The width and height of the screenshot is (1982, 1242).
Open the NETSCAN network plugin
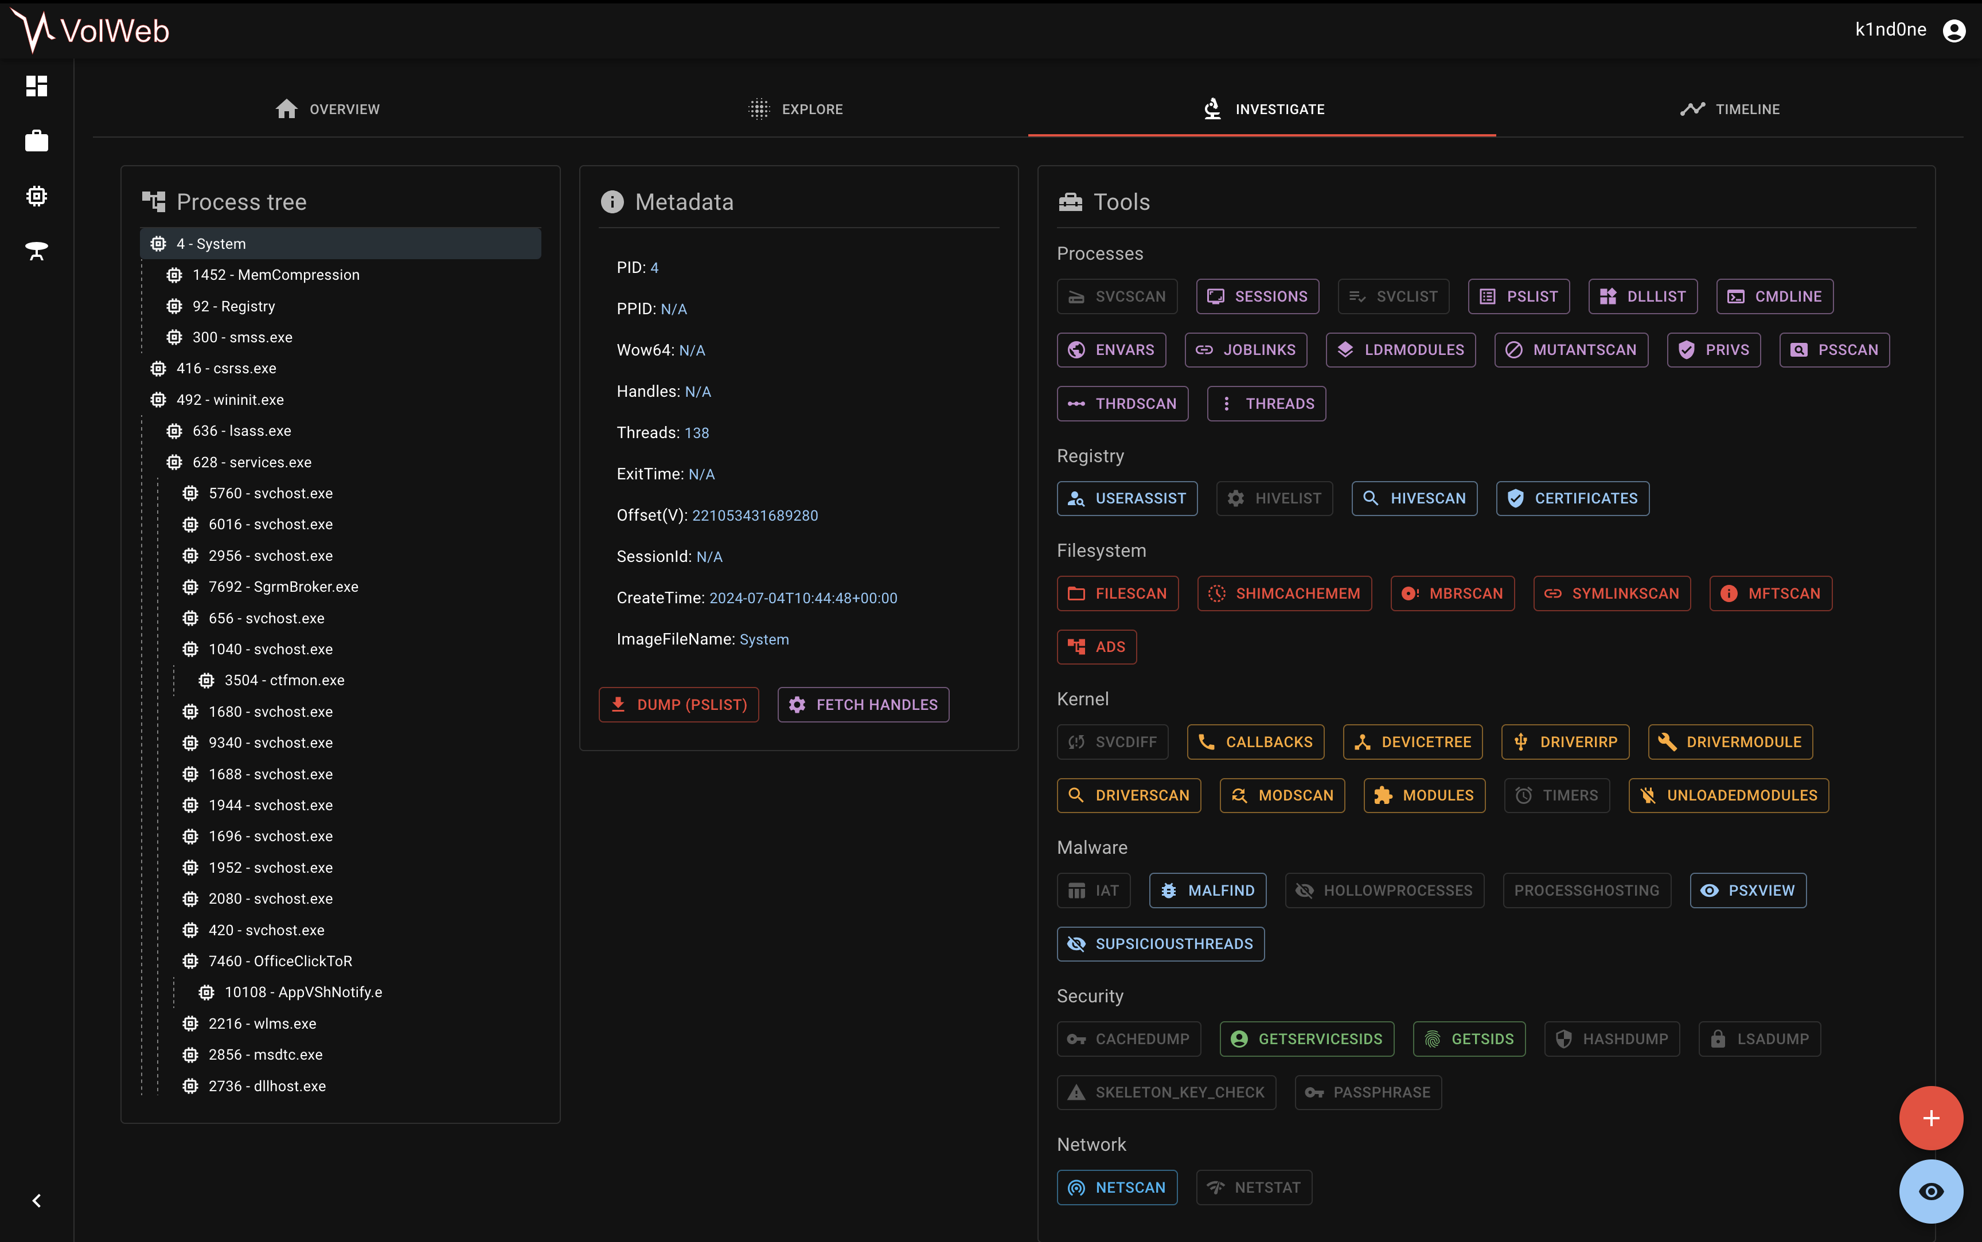click(1116, 1187)
